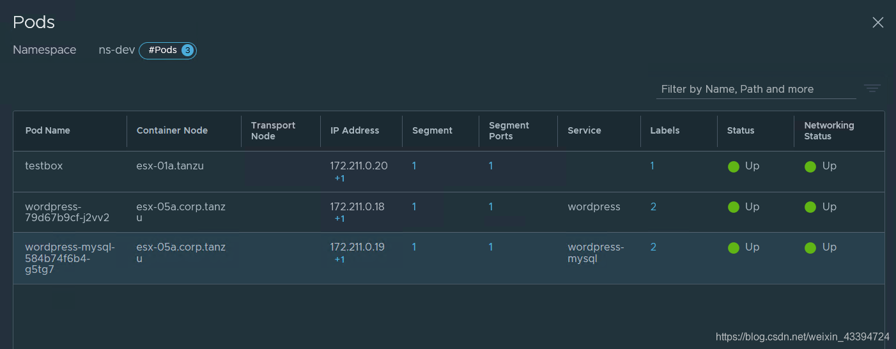
Task: Click IP address 172.211.0.18
Action: coord(357,206)
